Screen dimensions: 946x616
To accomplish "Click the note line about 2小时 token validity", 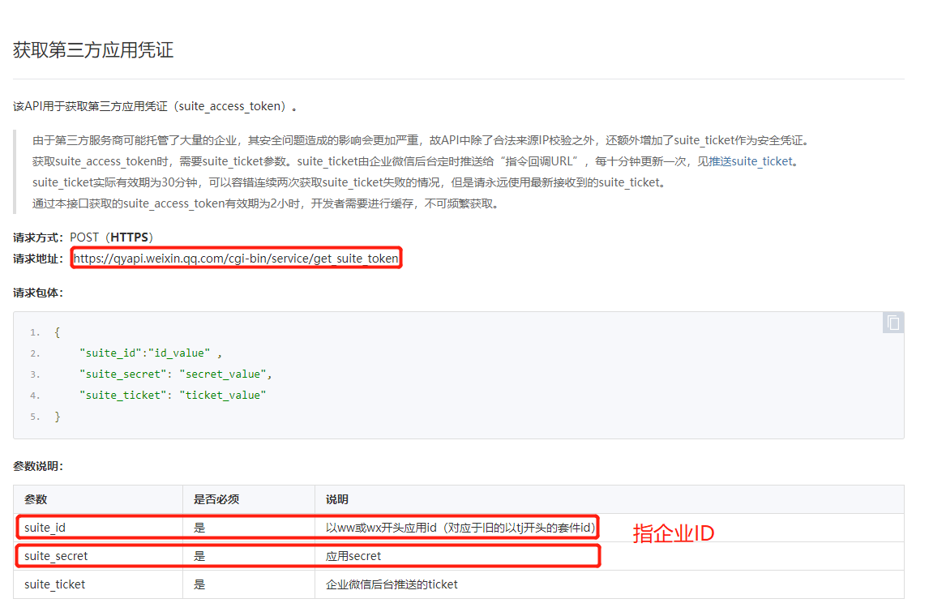I will coord(268,204).
